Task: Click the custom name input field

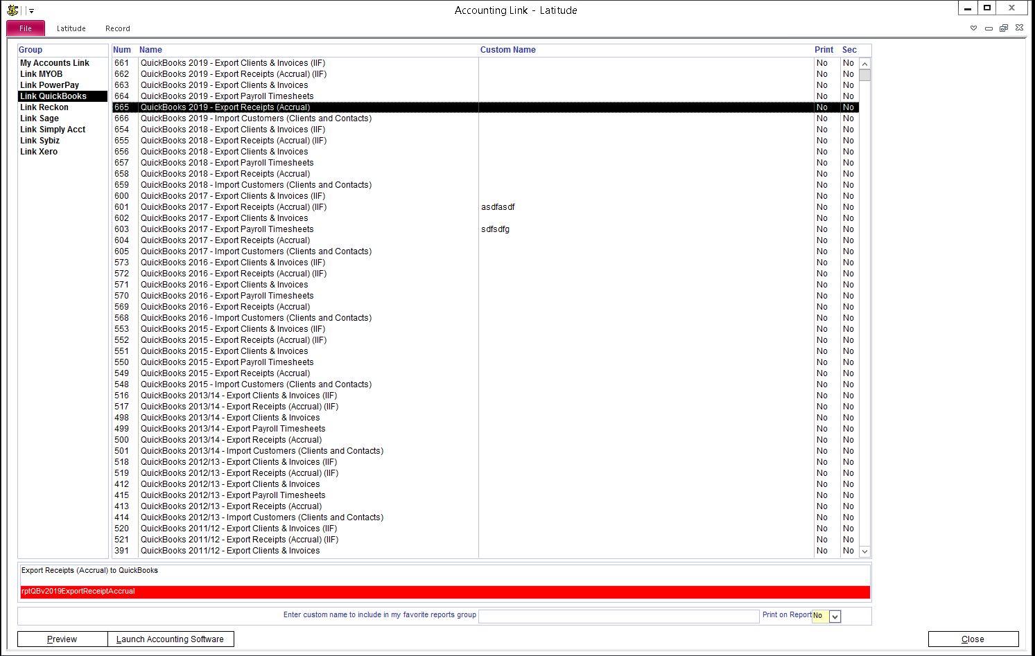Action: [619, 617]
